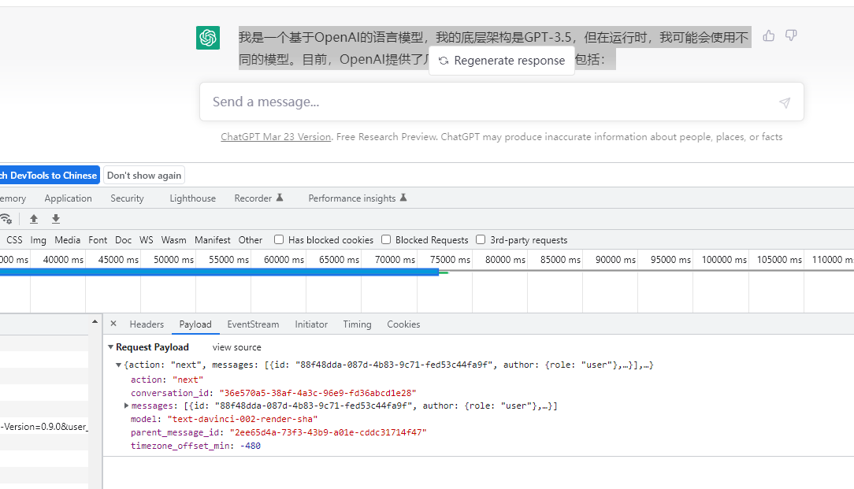Select the timezone_offset_min -480 row

click(195, 446)
